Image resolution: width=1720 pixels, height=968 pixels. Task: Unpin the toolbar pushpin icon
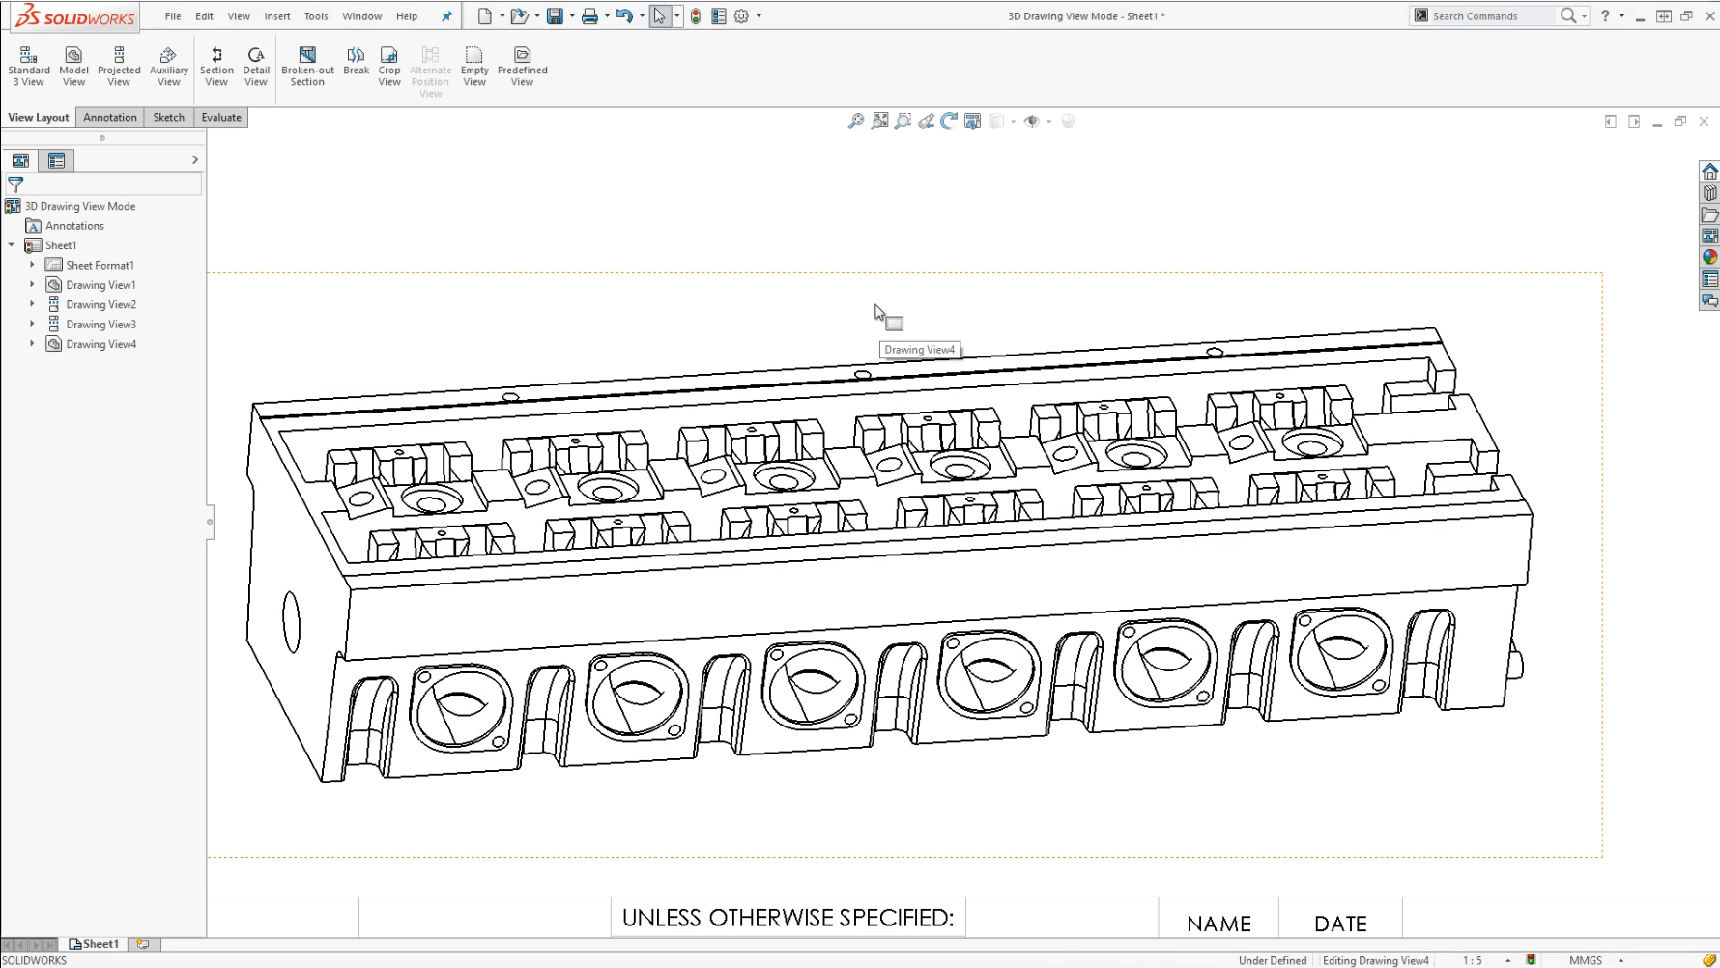click(x=445, y=15)
